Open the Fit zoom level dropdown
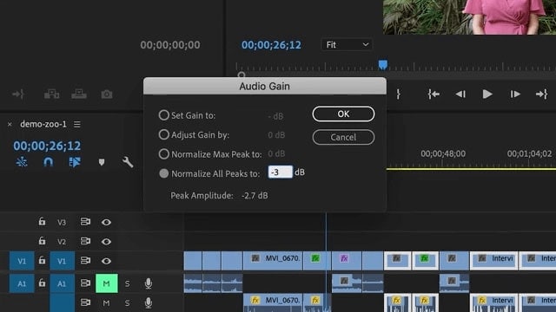This screenshot has height=312, width=556. point(347,44)
